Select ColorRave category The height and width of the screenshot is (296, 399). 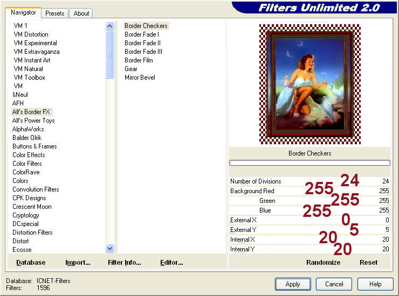point(26,172)
